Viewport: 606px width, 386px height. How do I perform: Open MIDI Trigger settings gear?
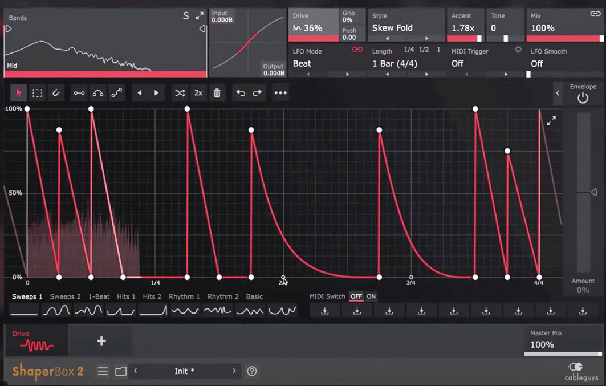[518, 50]
